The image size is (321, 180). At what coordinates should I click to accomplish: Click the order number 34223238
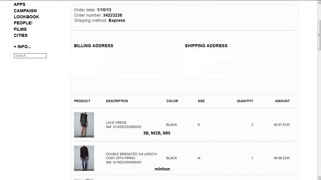coord(113,15)
